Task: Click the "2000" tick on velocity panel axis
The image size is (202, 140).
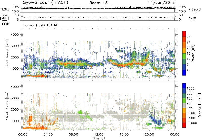Action: (15, 109)
